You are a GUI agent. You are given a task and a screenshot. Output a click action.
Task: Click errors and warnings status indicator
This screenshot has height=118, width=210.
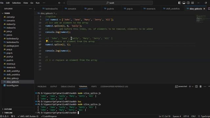pyautogui.click(x=4, y=116)
